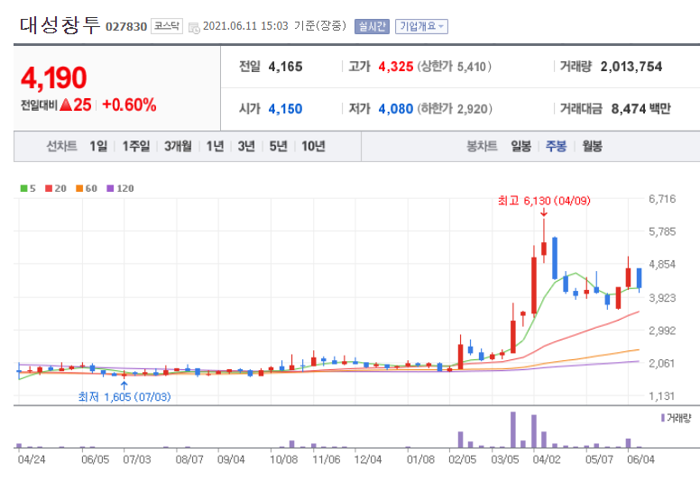Open the 기업개요 dropdown
The width and height of the screenshot is (700, 480).
[x=421, y=26]
